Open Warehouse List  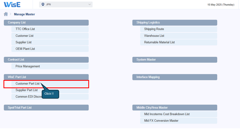tap(154, 36)
